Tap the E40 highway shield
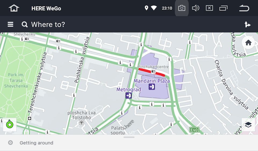 click(194, 130)
